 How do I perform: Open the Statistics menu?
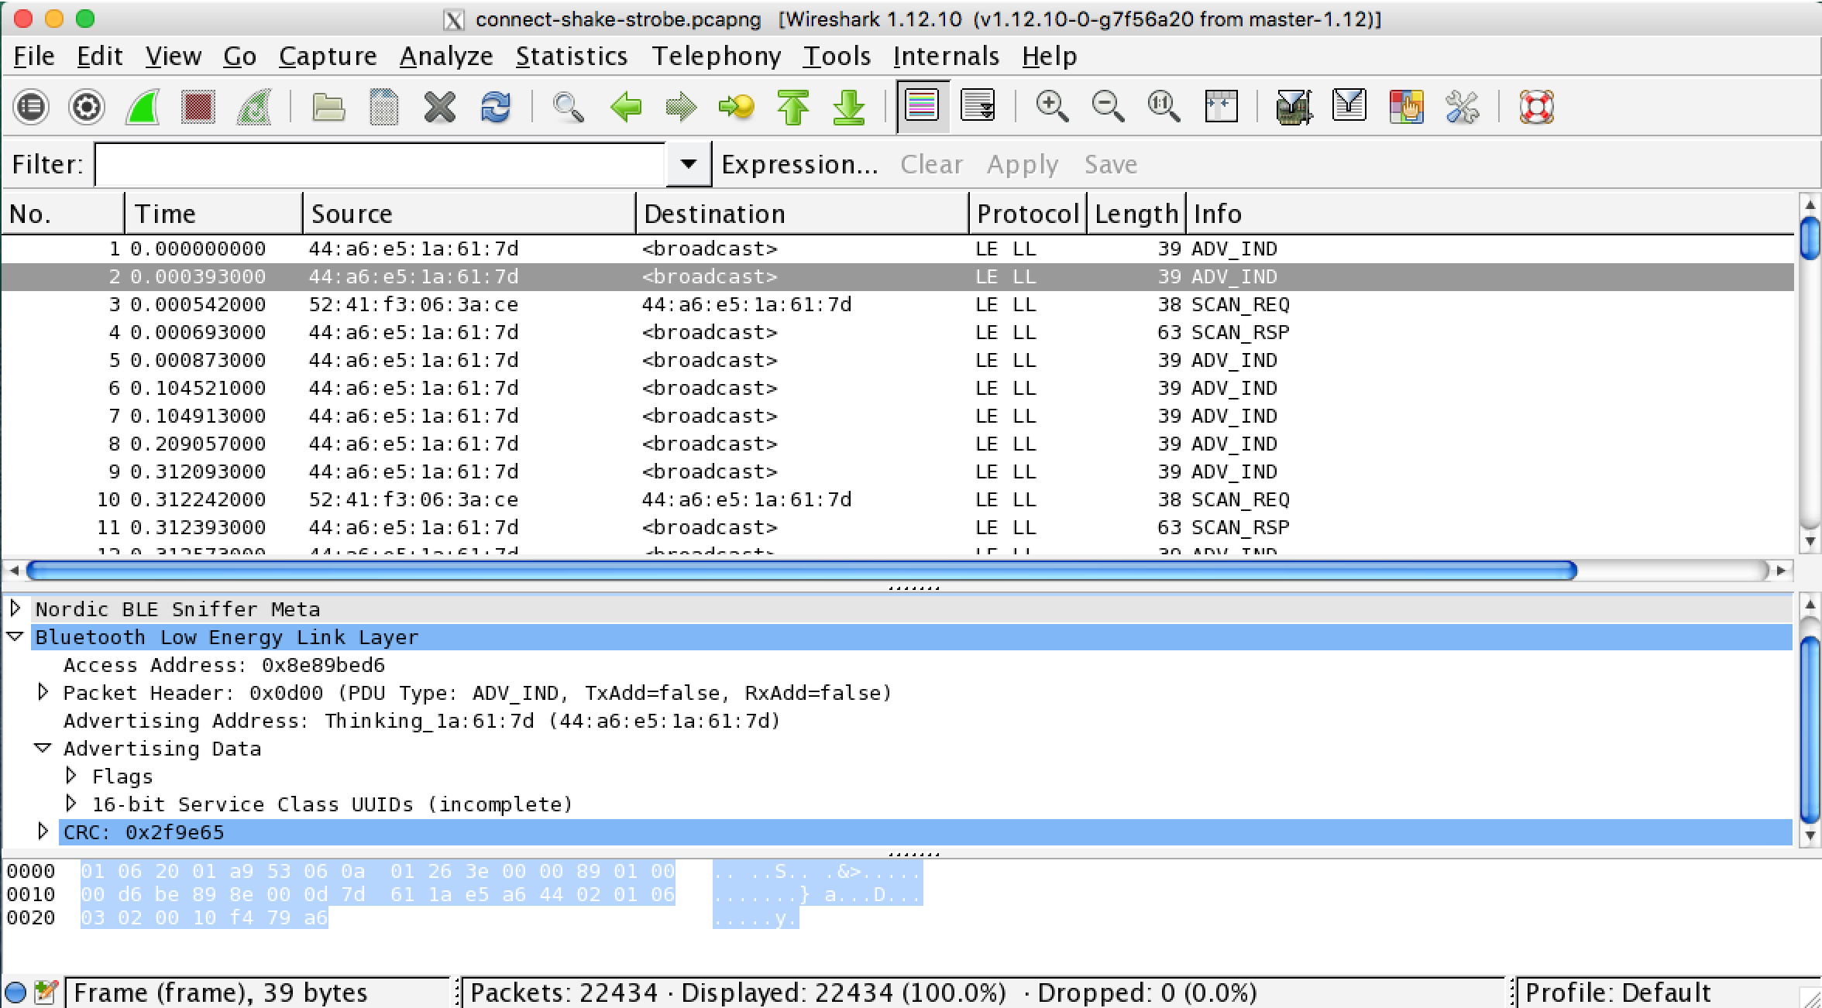(x=572, y=56)
